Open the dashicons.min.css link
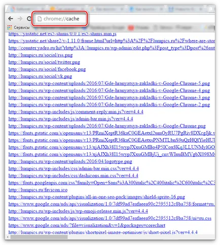Image resolution: width=220 pixels, height=245 pixels. click(74, 176)
